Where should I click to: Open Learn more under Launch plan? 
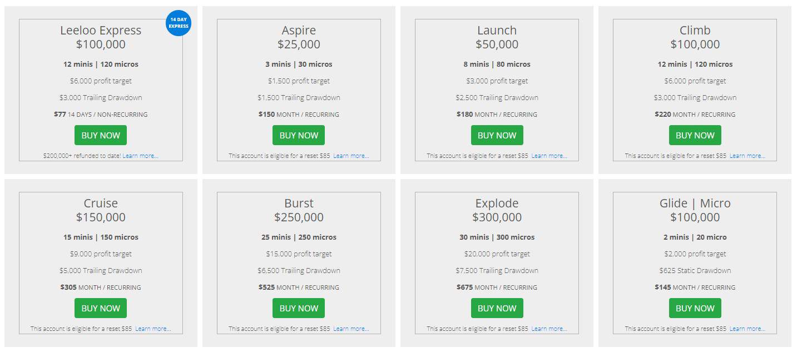[549, 156]
